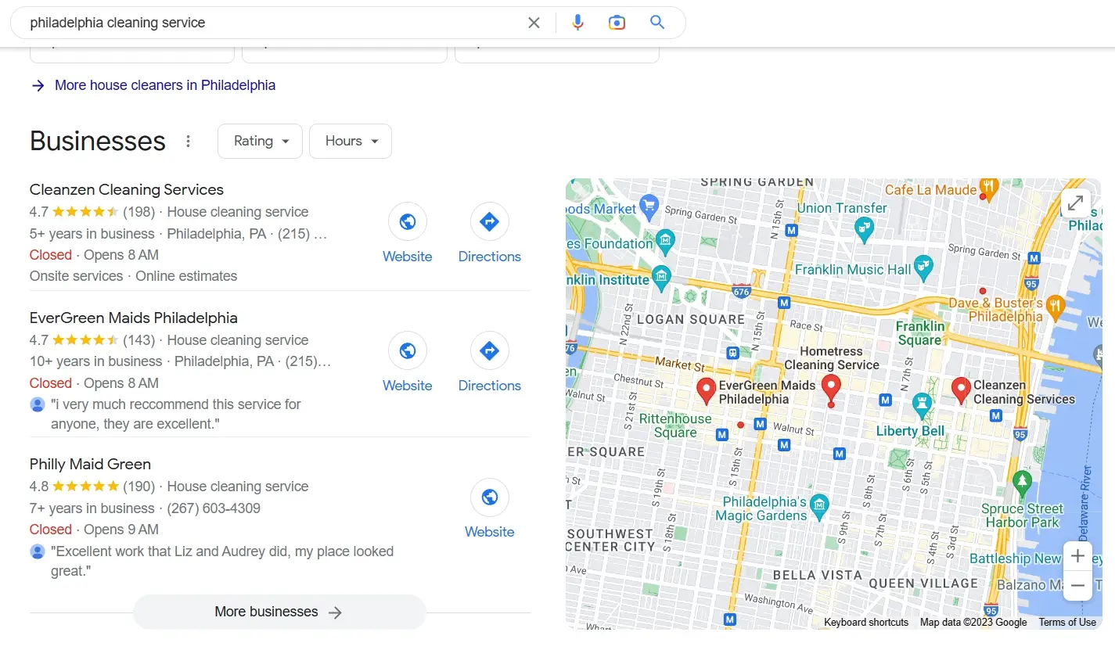Screen dimensions: 1115x650
Task: Open the Rating filter dropdown
Action: point(261,141)
